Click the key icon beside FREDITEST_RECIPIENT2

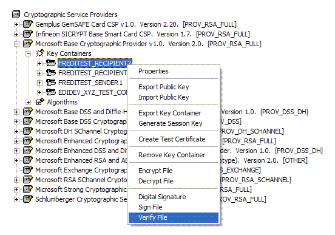(51, 63)
